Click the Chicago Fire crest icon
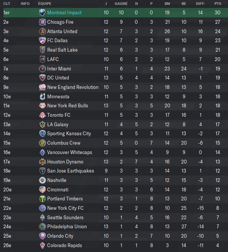 tap(42, 22)
